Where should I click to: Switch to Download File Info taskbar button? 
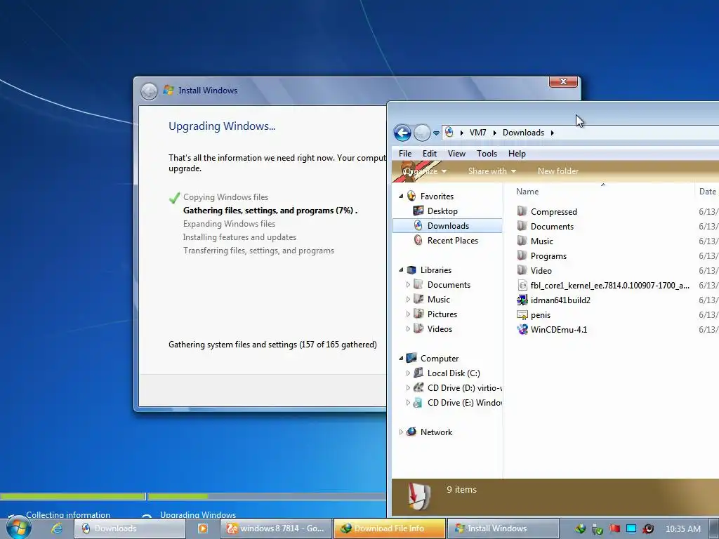[390, 528]
